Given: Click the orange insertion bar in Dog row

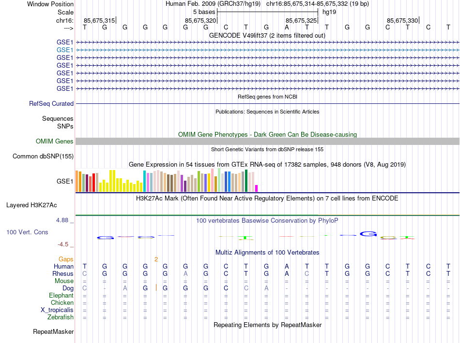Looking at the screenshot, I should (x=156, y=288).
